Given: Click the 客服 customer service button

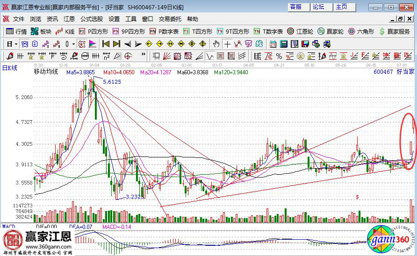Looking at the screenshot, I should (x=296, y=7).
